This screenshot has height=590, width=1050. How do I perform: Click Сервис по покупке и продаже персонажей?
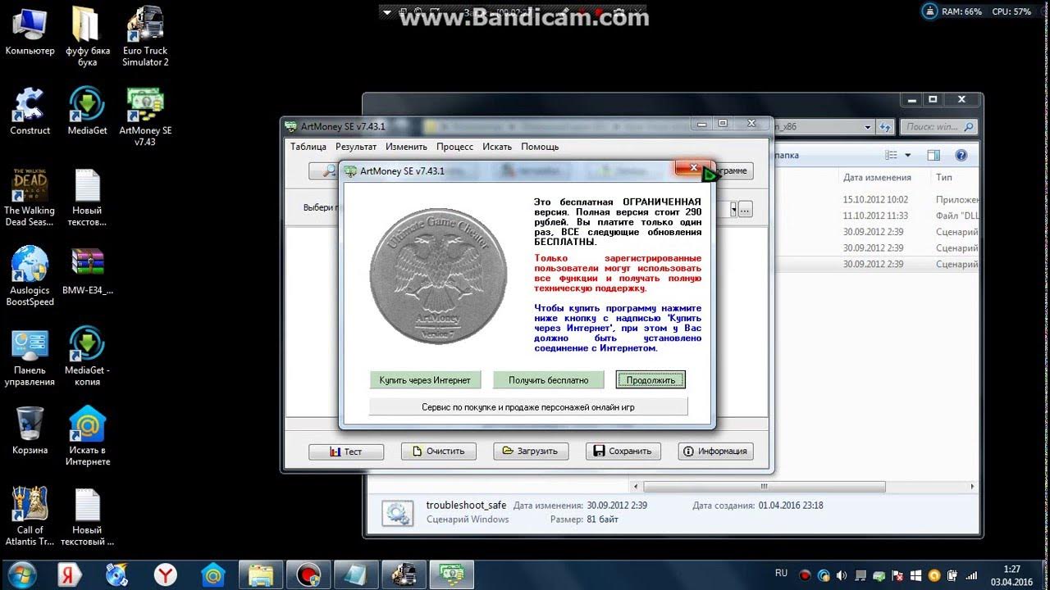click(528, 406)
